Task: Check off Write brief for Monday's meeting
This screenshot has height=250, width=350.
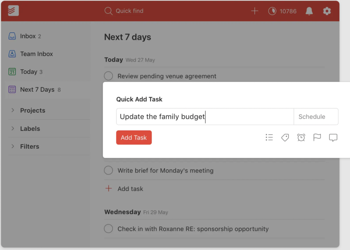Action: pos(108,170)
